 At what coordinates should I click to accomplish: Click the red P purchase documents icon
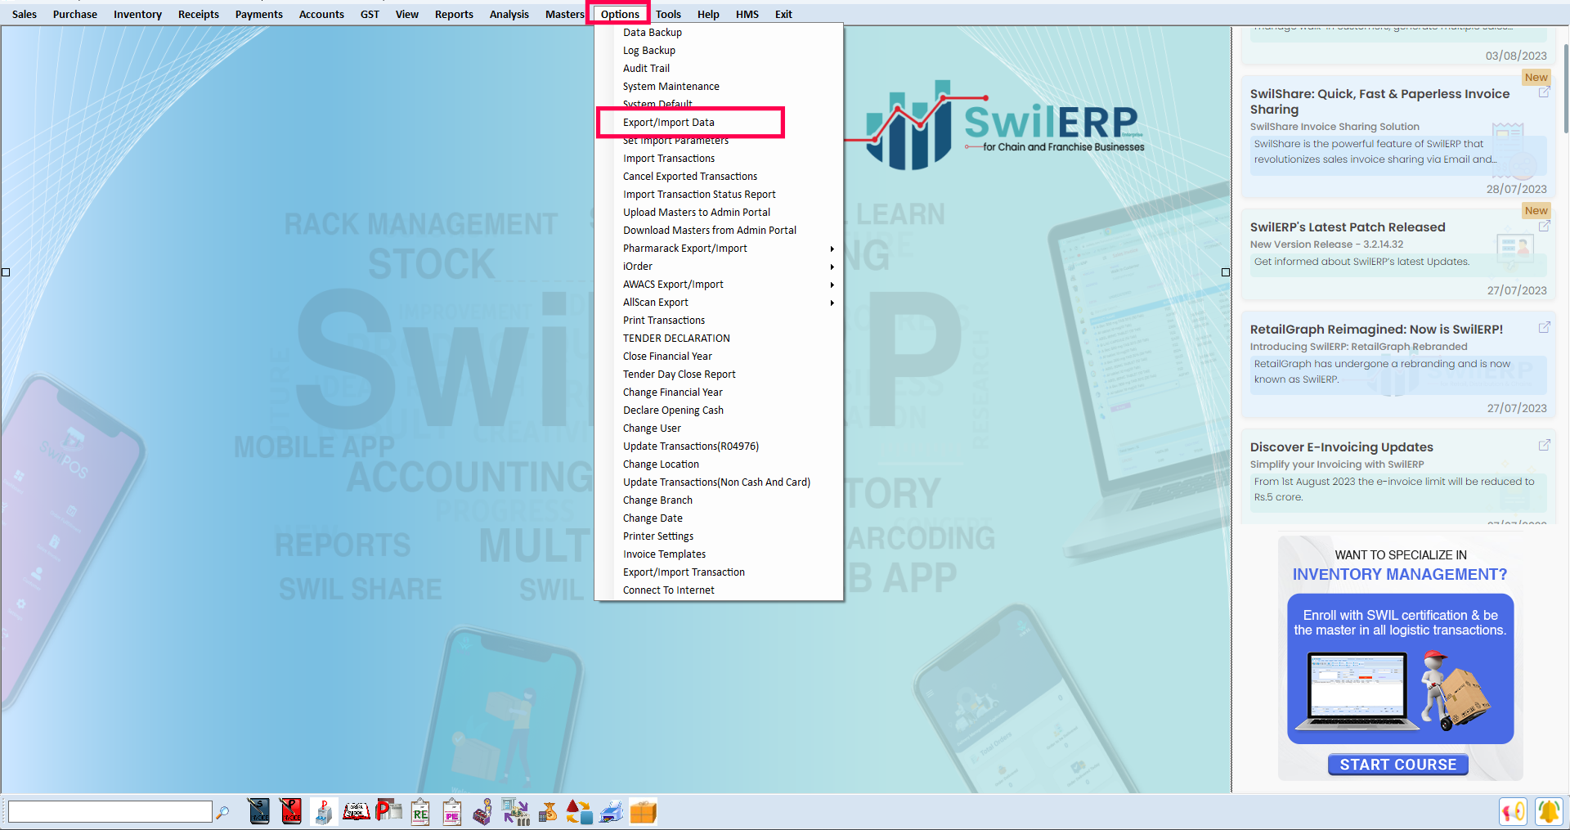388,811
